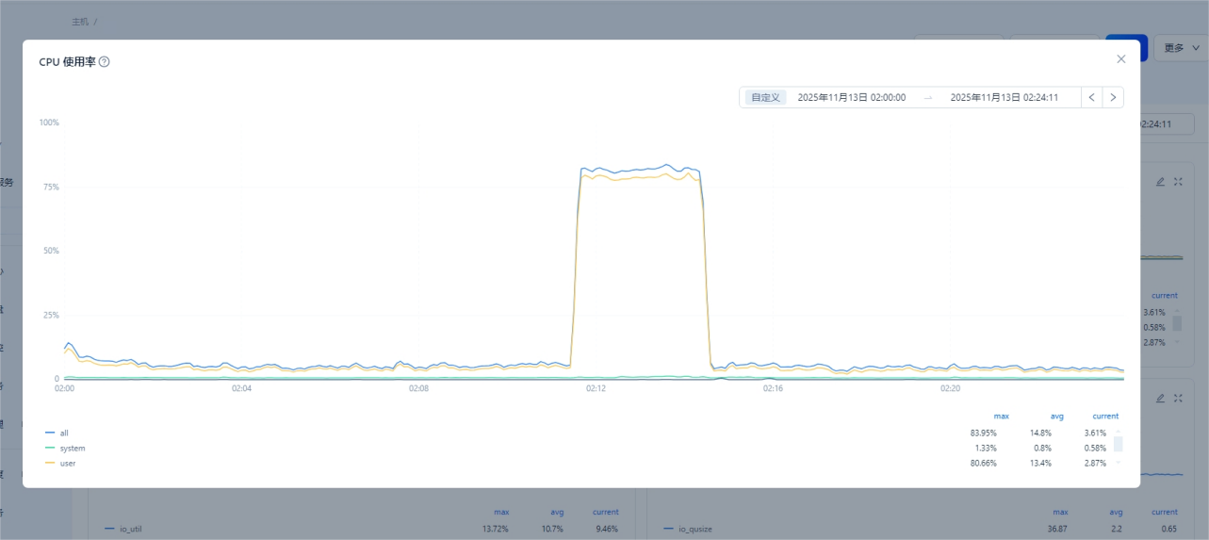Sort legend by current column

(x=1104, y=416)
